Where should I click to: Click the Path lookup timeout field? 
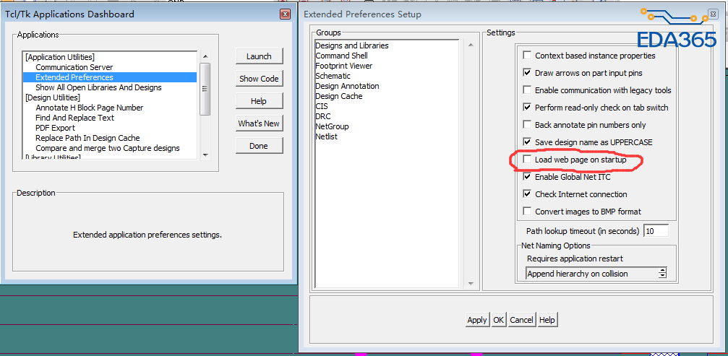click(656, 231)
